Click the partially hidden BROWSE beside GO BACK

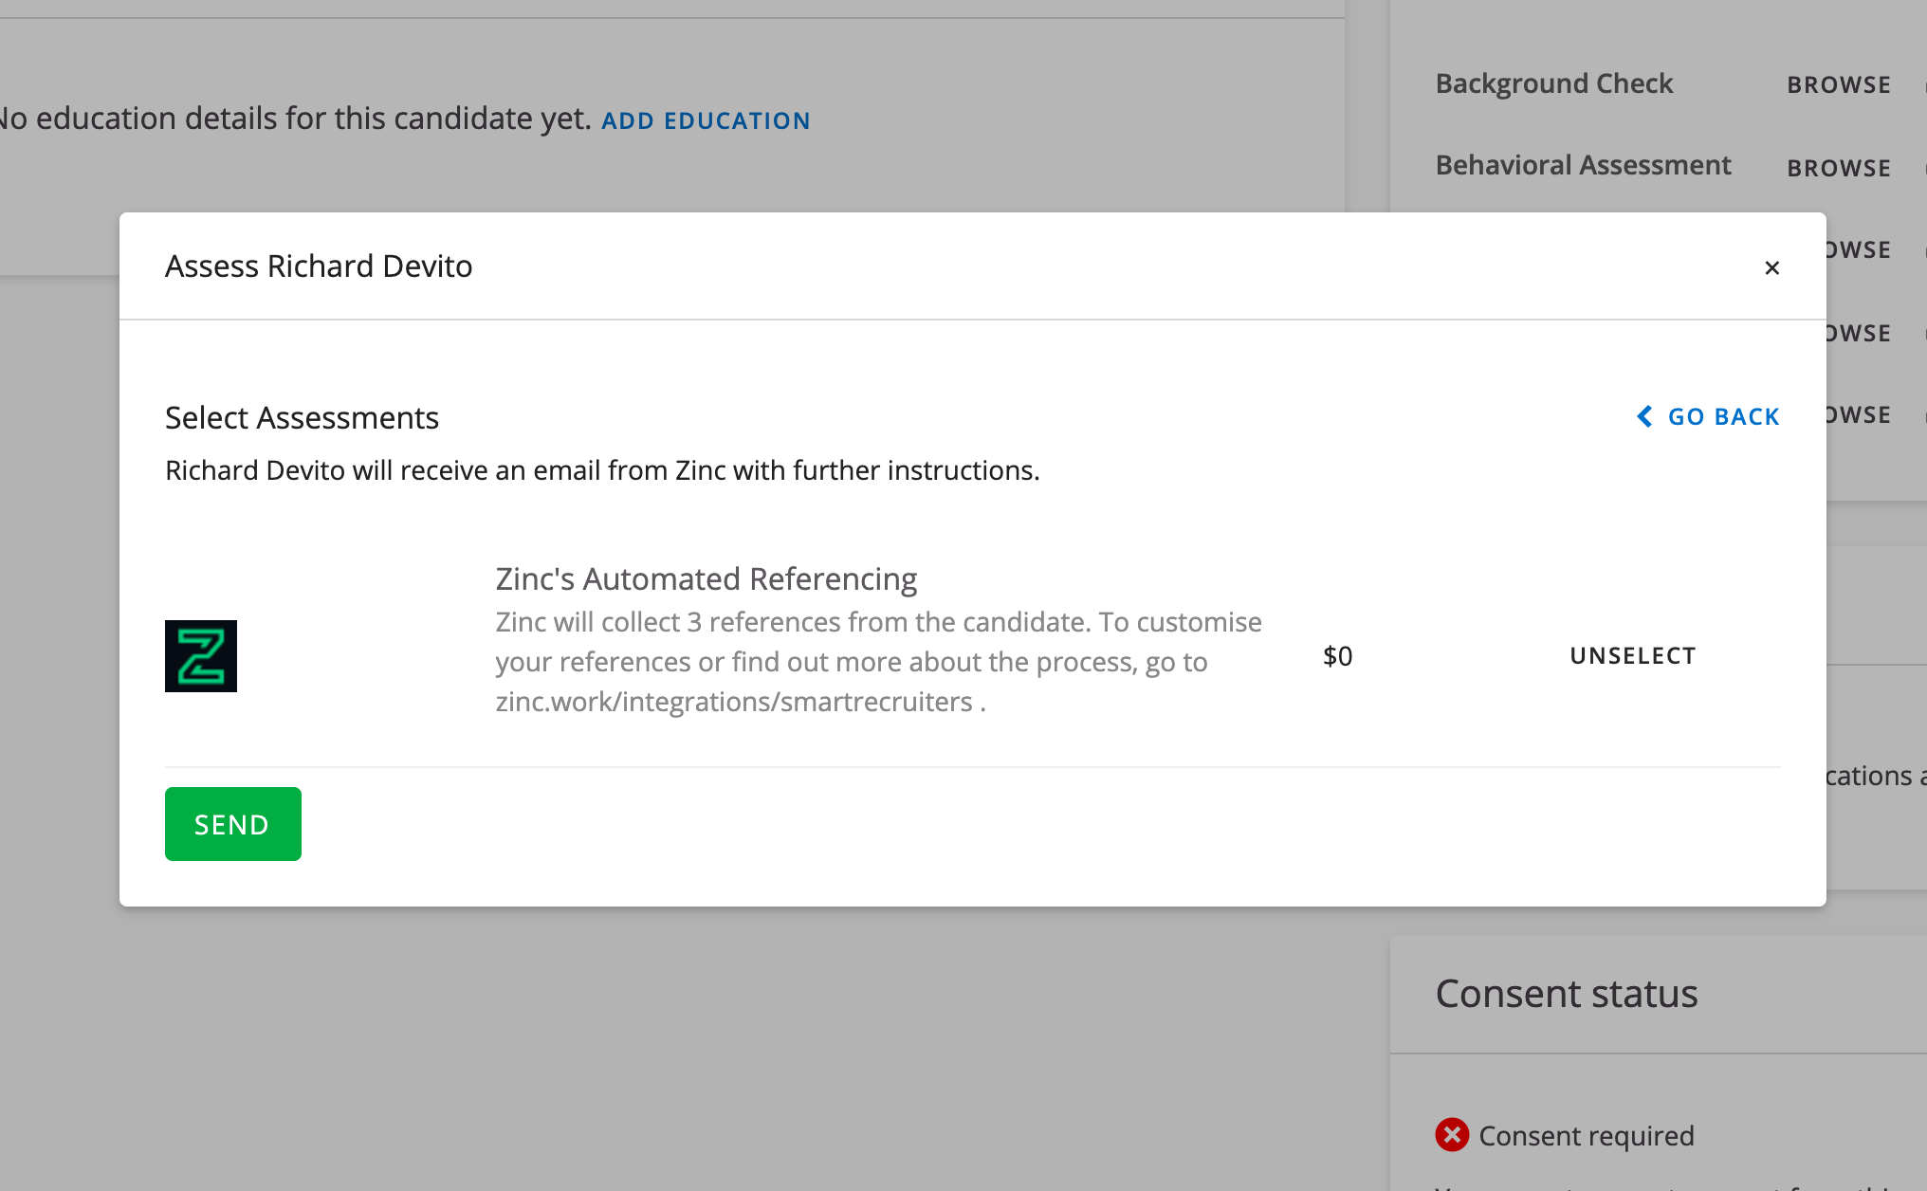(1859, 415)
